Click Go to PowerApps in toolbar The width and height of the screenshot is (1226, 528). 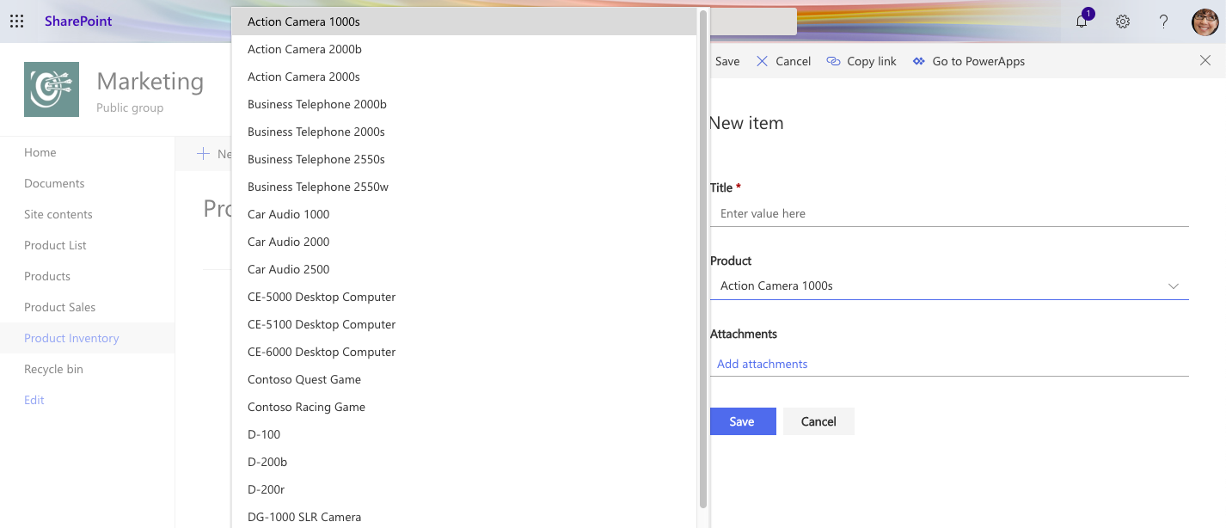(x=969, y=61)
